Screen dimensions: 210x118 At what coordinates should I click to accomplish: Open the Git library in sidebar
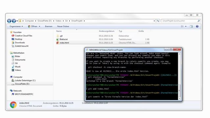coord(16,63)
